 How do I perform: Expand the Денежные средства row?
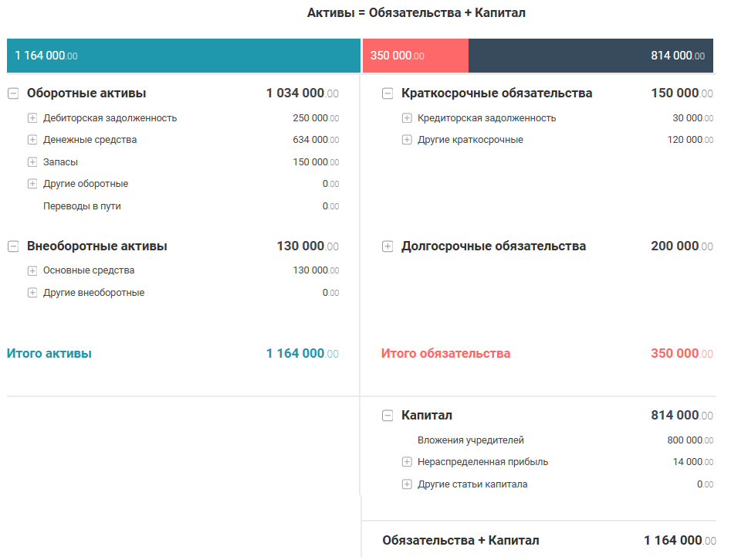coord(32,140)
